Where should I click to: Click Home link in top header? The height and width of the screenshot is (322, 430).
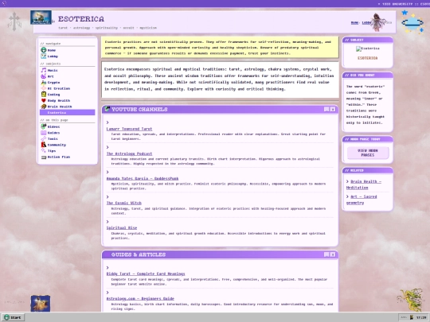pos(354,22)
